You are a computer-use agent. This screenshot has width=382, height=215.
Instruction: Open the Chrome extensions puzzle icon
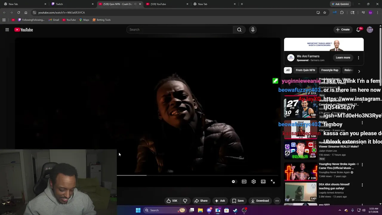[x=342, y=13]
